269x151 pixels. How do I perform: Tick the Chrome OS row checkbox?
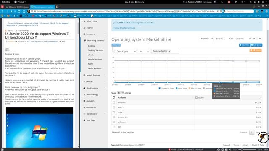point(114,117)
